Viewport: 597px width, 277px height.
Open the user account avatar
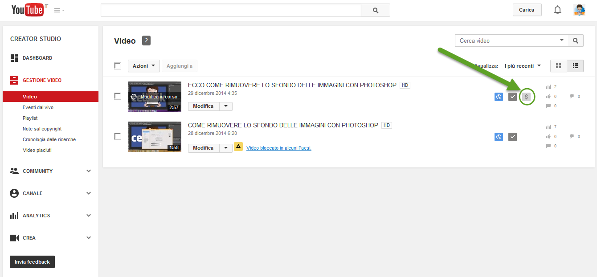pos(579,10)
